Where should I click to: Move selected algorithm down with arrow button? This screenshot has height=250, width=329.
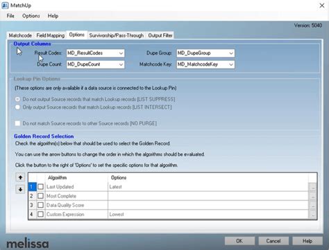[x=20, y=190]
